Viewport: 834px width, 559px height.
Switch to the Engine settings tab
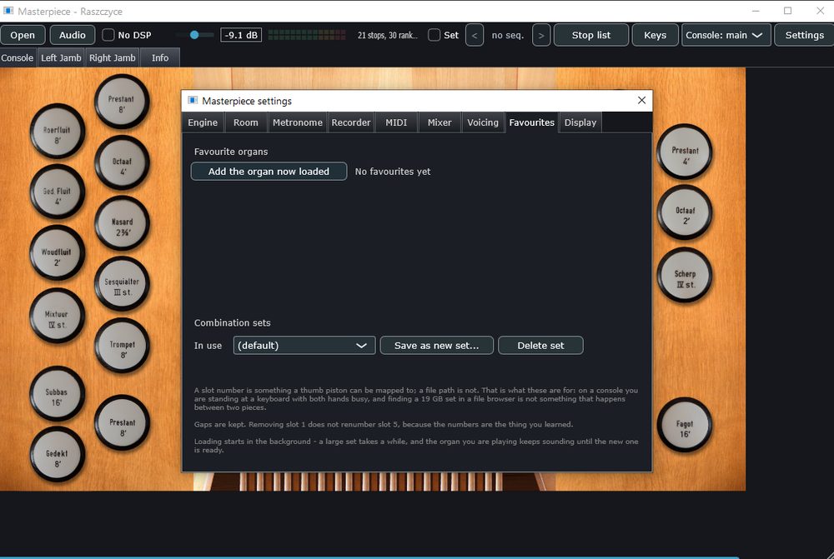click(x=203, y=122)
